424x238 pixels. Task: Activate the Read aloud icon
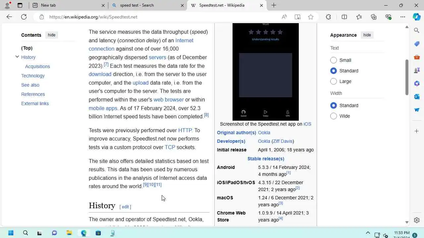pyautogui.click(x=284, y=17)
